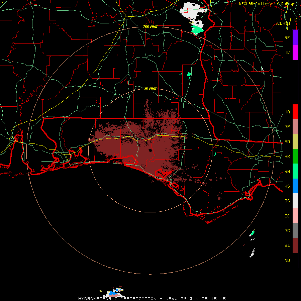This screenshot has width=301, height=301.
Task: Click the red HA legend color block
Action: 295,112
